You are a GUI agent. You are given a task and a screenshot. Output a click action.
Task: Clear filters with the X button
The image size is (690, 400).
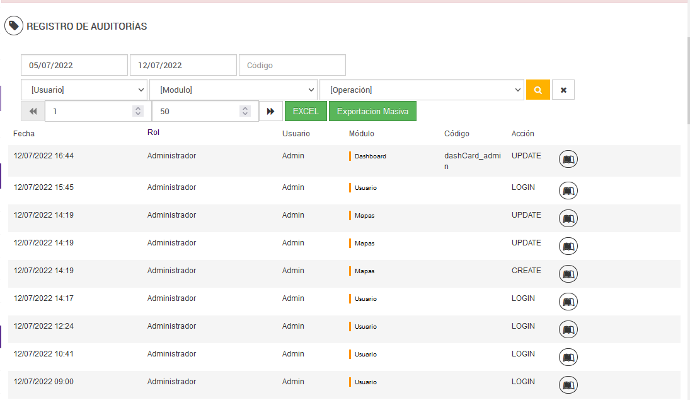(x=563, y=90)
